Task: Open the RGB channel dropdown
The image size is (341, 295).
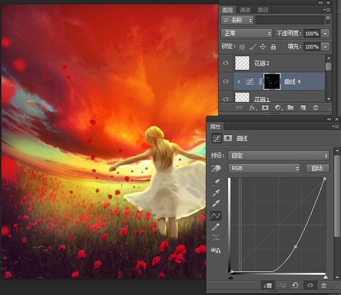Action: pyautogui.click(x=265, y=168)
